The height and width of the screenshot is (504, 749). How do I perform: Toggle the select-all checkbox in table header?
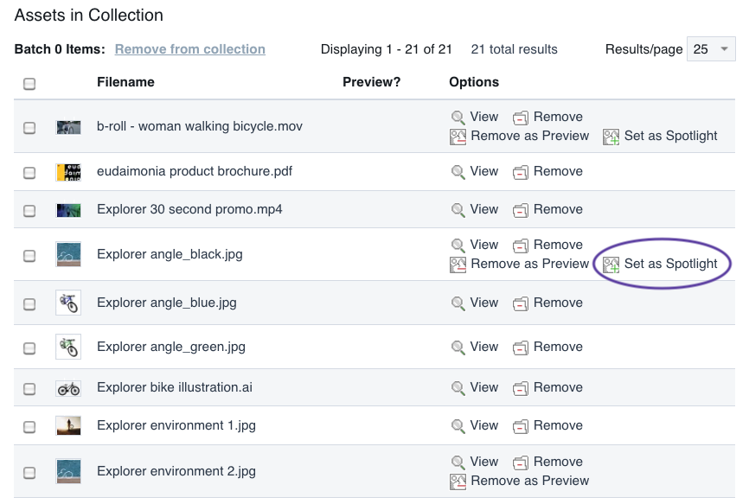29,84
